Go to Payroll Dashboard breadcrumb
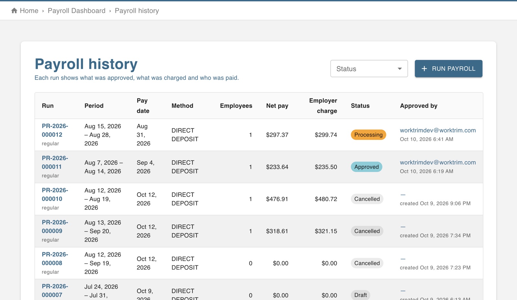The image size is (517, 300). 77,11
